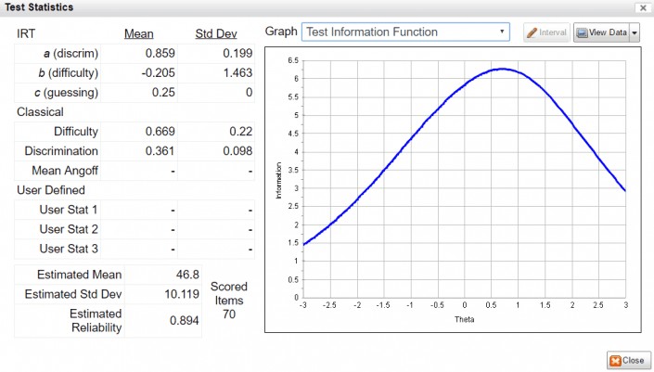Click the red X icon on the Close button
654x372 pixels.
coord(614,360)
